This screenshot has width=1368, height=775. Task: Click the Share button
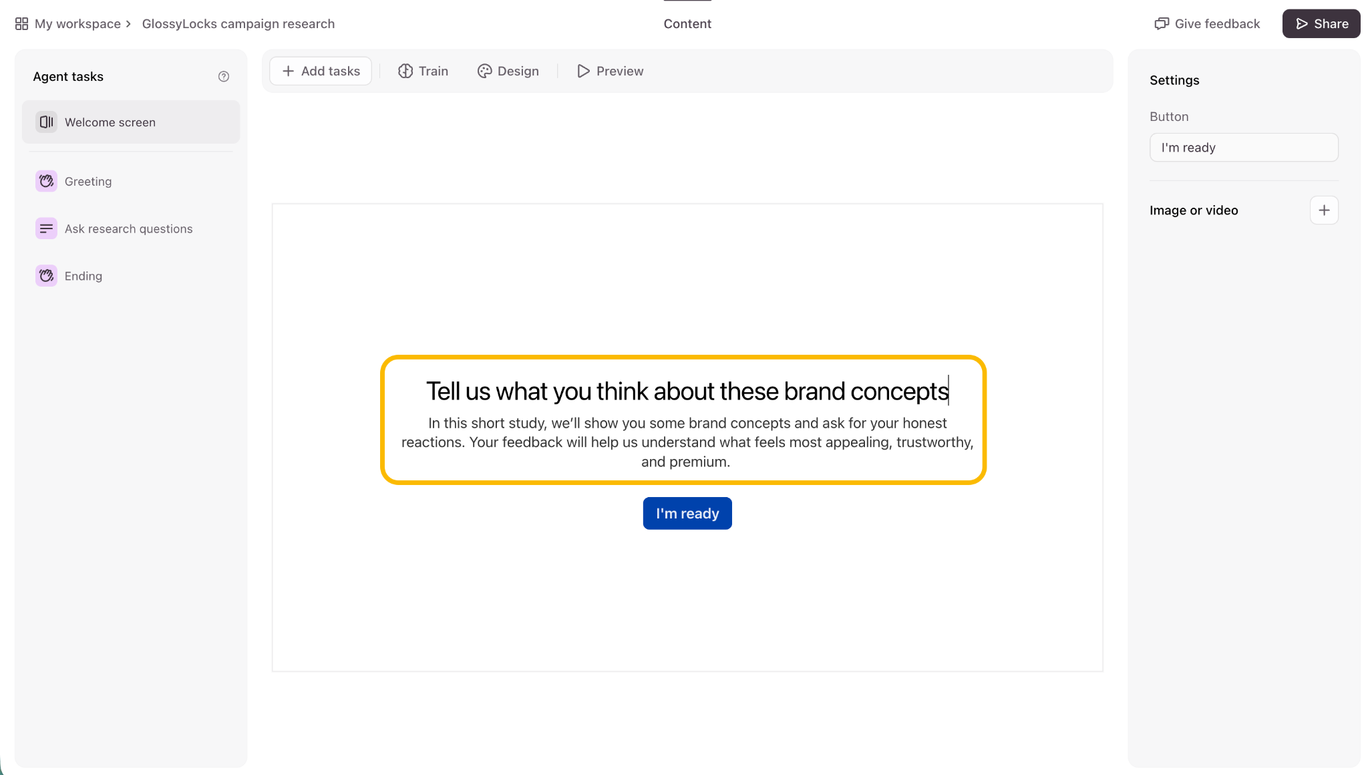coord(1321,24)
